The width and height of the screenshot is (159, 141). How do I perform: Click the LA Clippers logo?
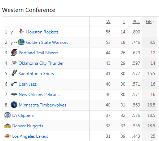click(x=8, y=115)
